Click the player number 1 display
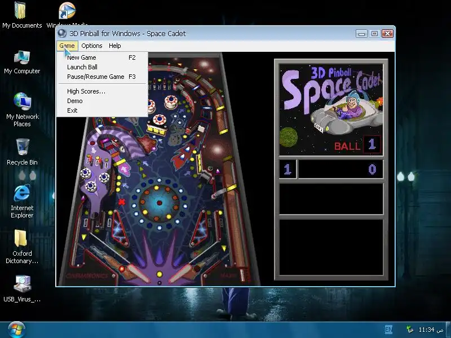The width and height of the screenshot is (451, 338). click(x=288, y=170)
